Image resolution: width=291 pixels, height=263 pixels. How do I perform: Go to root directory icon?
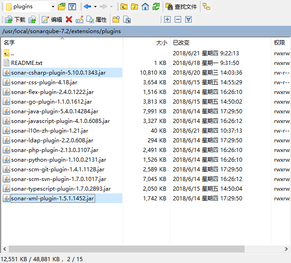(135, 7)
